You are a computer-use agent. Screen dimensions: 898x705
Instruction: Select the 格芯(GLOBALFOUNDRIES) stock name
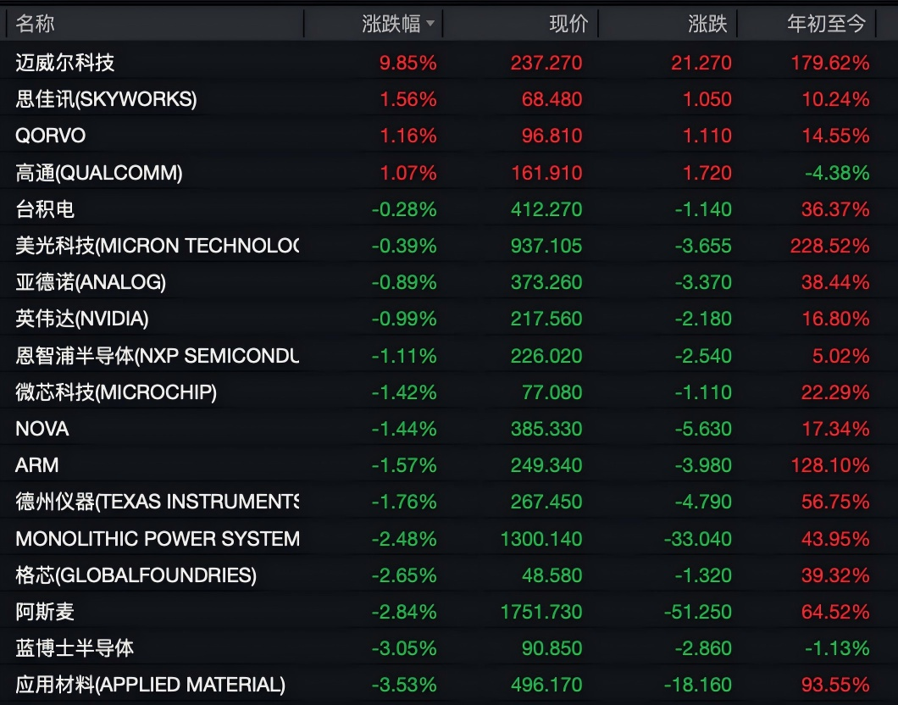[x=136, y=575]
